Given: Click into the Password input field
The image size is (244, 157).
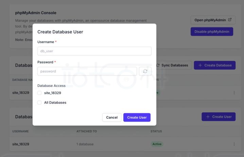Looking at the screenshot, I should [x=87, y=71].
